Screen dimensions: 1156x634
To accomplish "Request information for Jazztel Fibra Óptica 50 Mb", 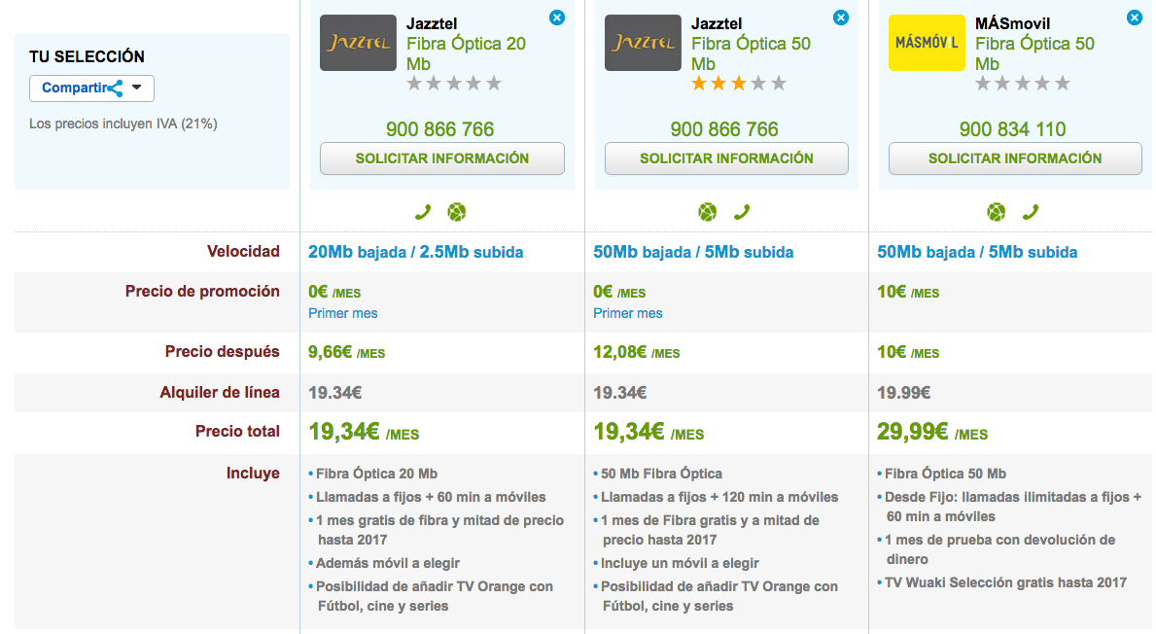I will [x=726, y=158].
